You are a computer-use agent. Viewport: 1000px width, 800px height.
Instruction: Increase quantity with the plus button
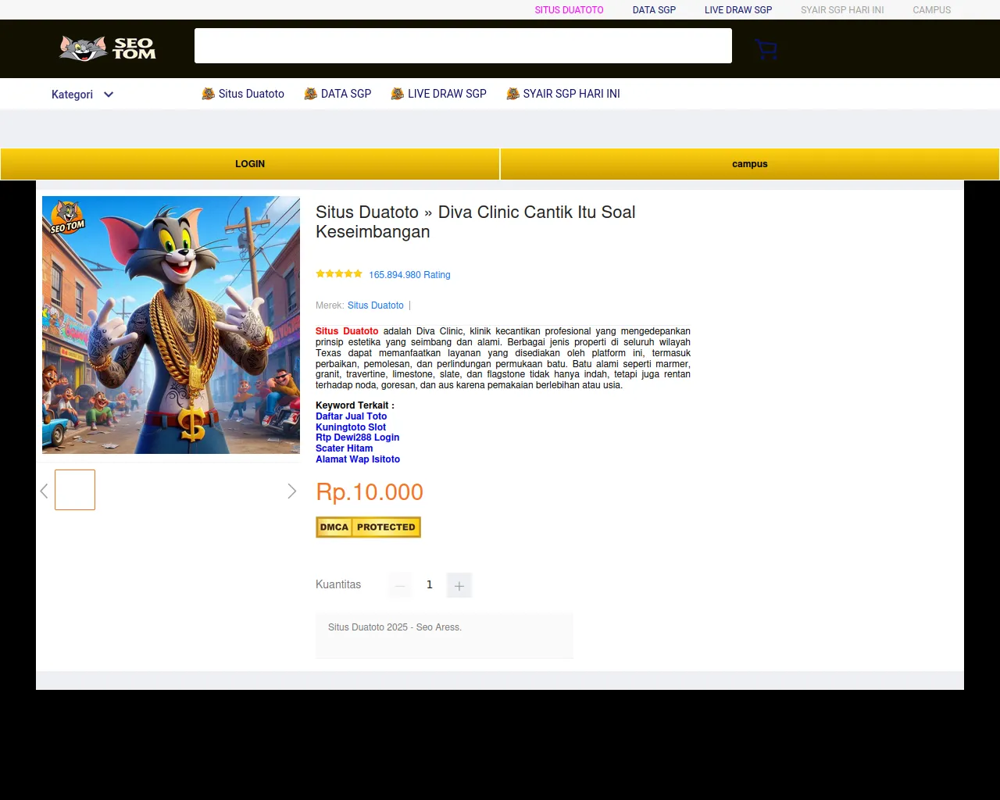point(459,585)
